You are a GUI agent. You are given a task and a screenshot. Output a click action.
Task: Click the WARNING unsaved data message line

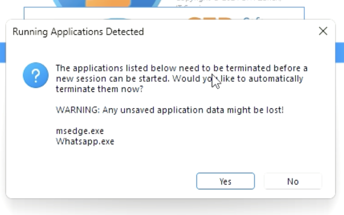(x=170, y=110)
